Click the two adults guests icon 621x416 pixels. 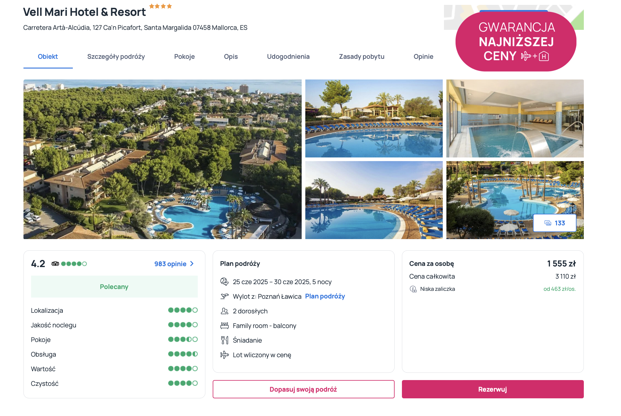225,311
